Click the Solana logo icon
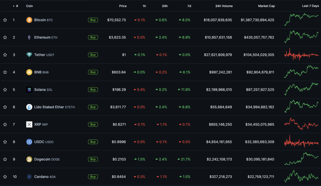 29,90
